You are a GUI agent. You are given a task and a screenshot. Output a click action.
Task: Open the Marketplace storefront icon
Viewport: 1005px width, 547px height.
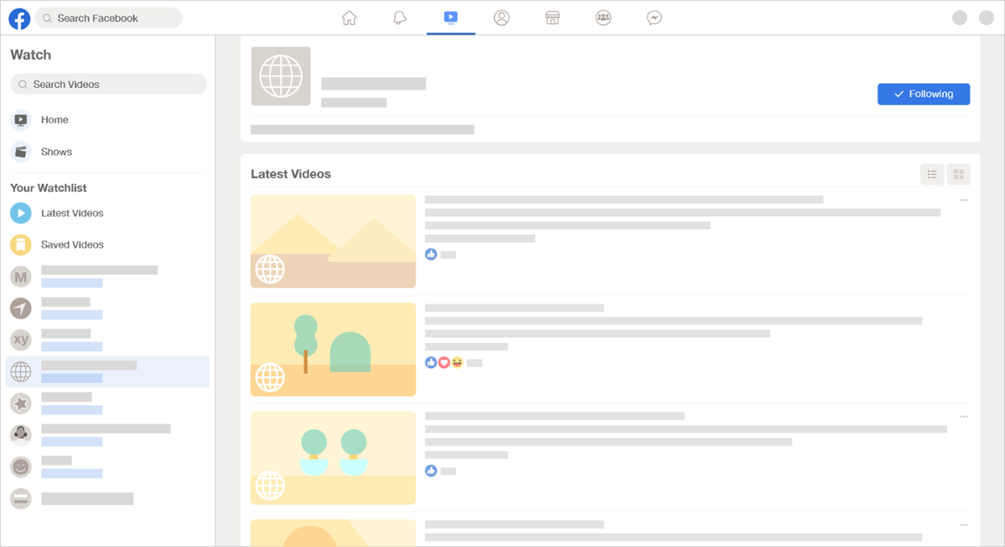pos(552,18)
